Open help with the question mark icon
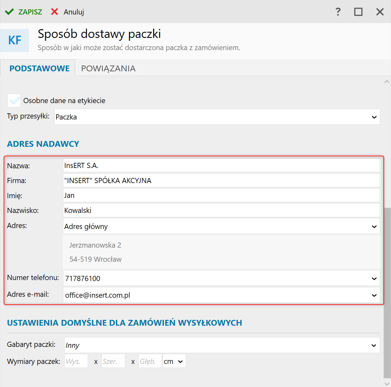 [x=338, y=12]
